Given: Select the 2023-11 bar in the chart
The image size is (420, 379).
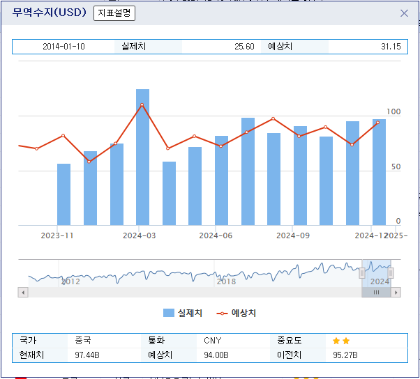Looking at the screenshot, I should 63,194.
